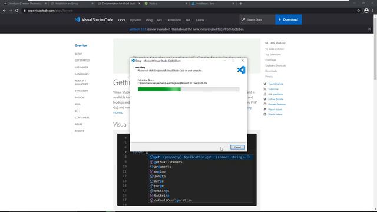Screen dimensions: 377x212
Task: Bookmark this page with the star icon
Action: (x=359, y=11)
